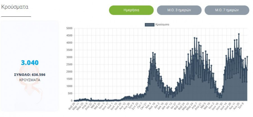Click the ΣΥΝΟΛΟ: 636.596 total text
Screen dimensions: 253x117
(x=30, y=75)
